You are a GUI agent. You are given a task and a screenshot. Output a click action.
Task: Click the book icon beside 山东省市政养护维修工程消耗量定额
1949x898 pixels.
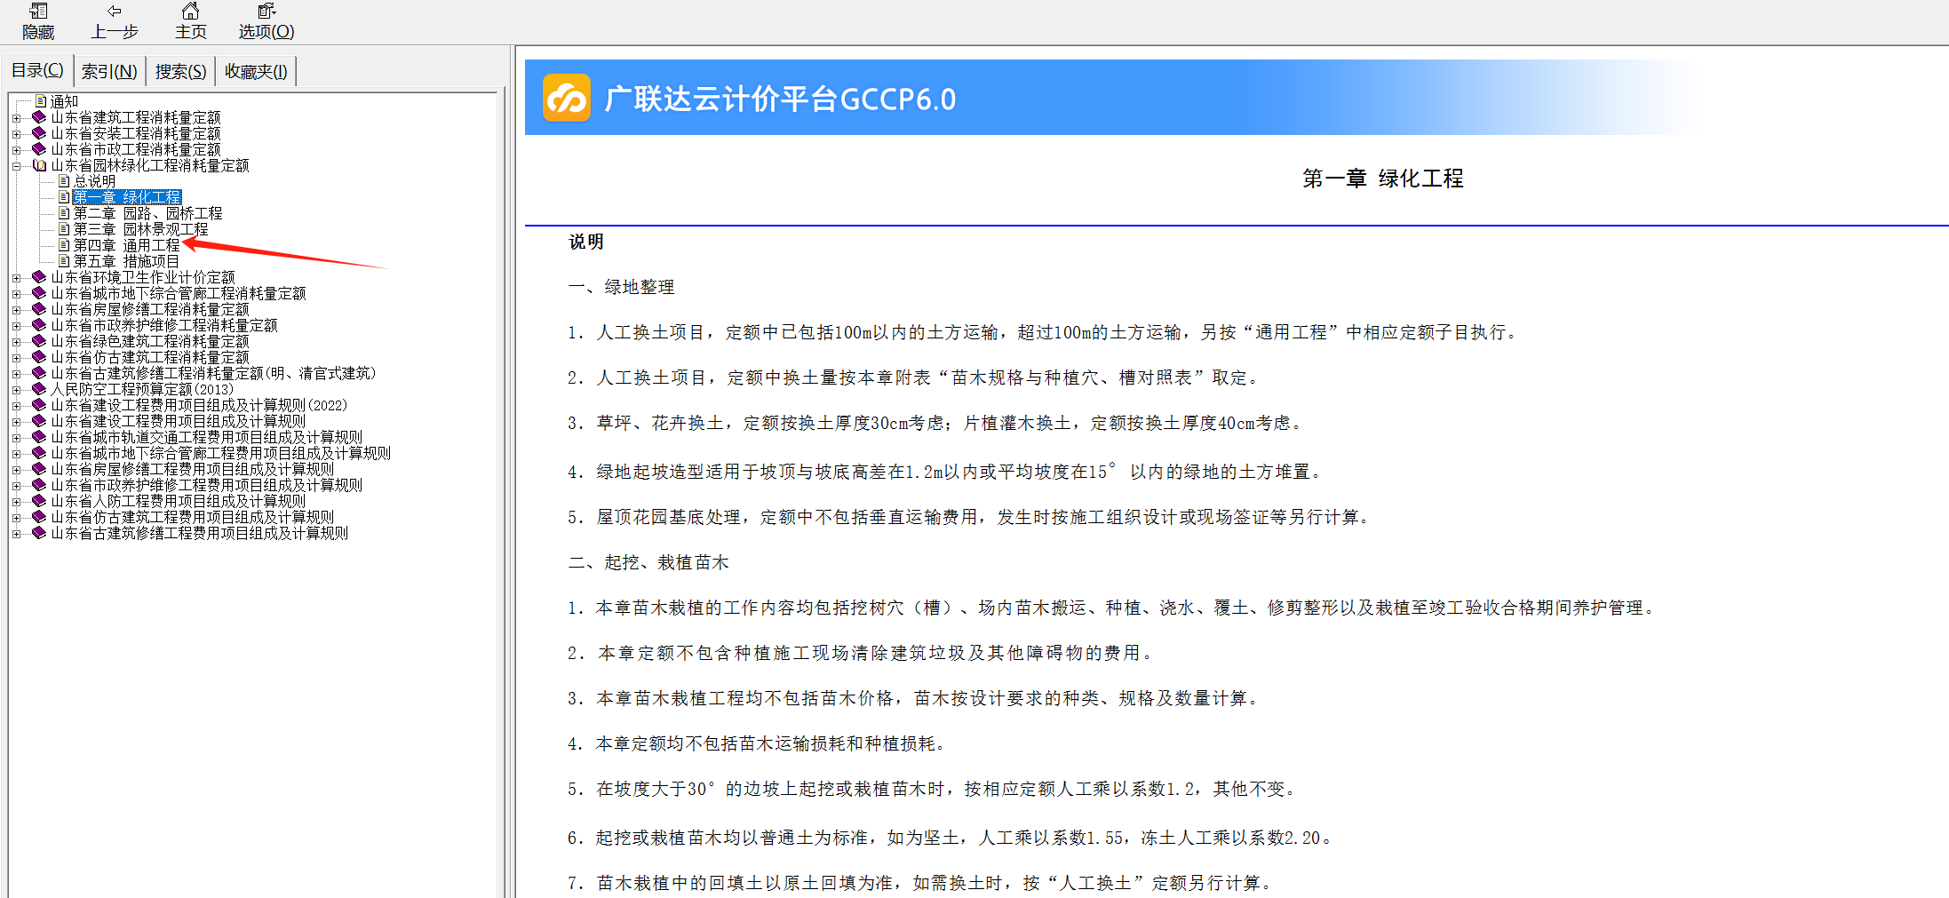[x=39, y=325]
